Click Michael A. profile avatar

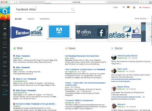(x=114, y=106)
